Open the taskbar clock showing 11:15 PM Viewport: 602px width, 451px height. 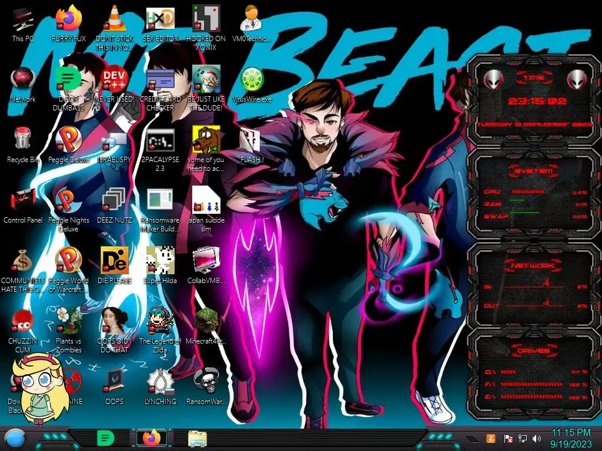(571, 439)
